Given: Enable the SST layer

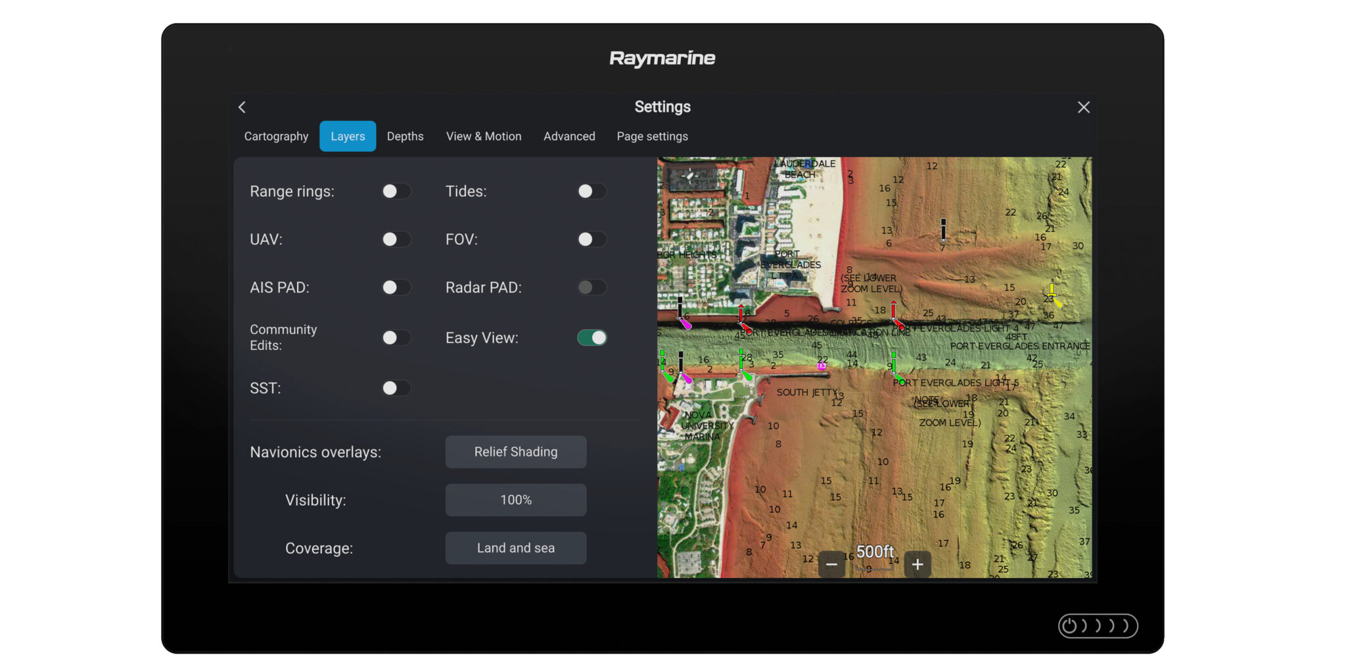Looking at the screenshot, I should (396, 388).
